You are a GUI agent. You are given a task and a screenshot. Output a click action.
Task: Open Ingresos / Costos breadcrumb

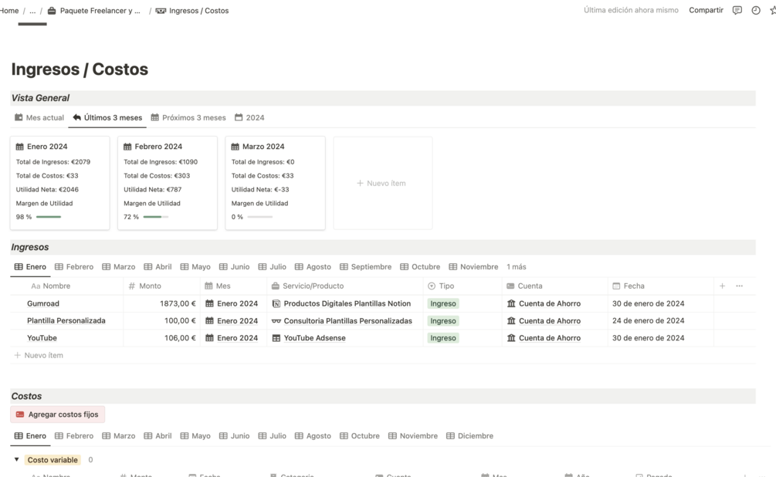pyautogui.click(x=192, y=10)
